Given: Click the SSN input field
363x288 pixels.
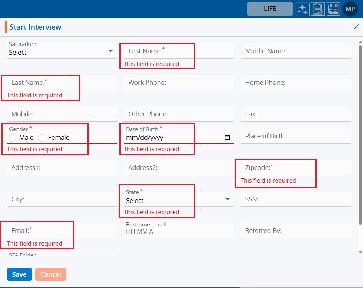Looking at the screenshot, I should coord(295,199).
